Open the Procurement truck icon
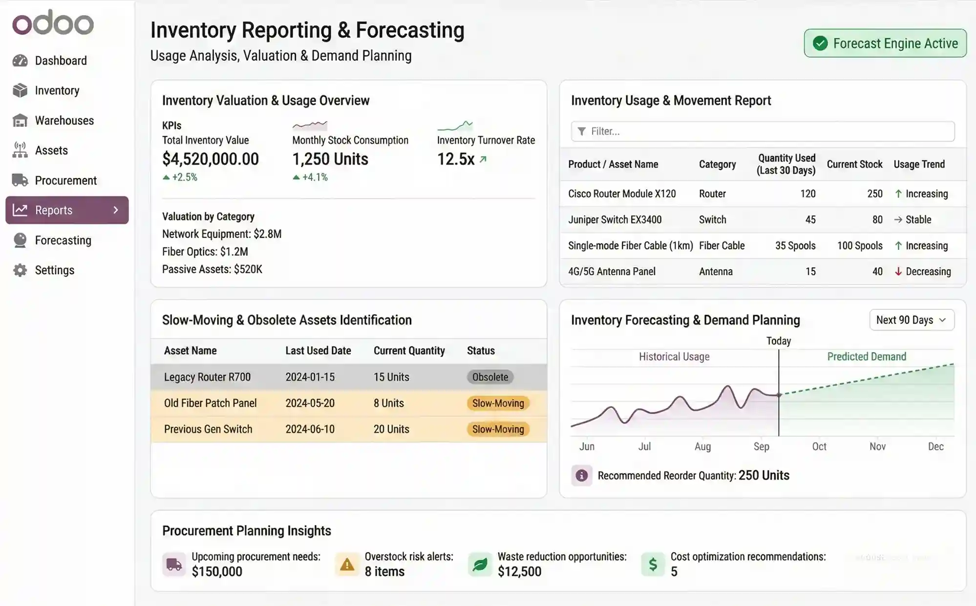This screenshot has height=606, width=976. tap(20, 180)
